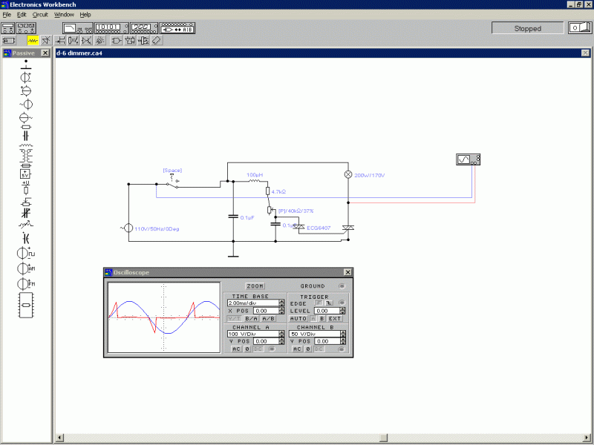The width and height of the screenshot is (594, 445).
Task: Step the trigger LEVEL value
Action: (x=342, y=311)
